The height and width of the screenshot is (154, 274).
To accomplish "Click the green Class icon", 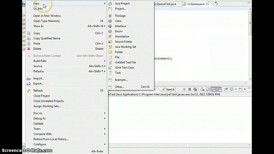I will coord(110,21).
